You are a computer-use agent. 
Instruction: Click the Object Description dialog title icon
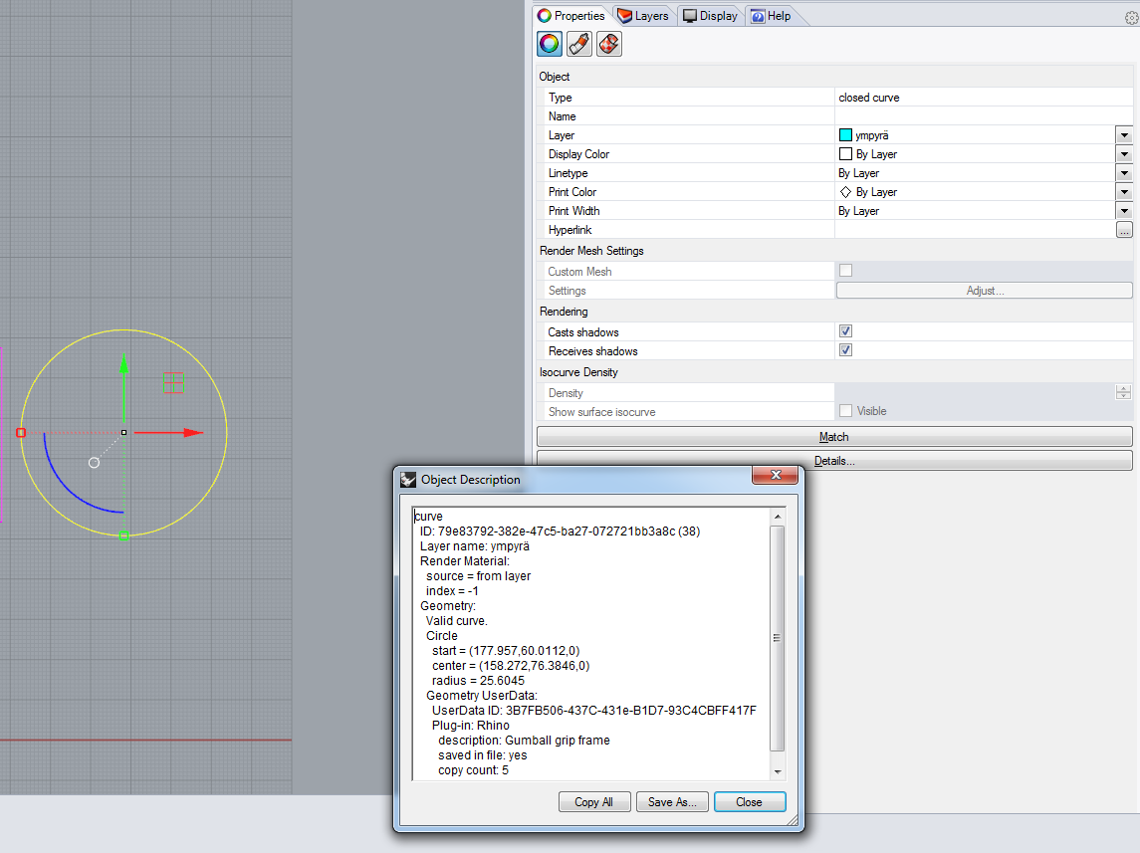[408, 480]
